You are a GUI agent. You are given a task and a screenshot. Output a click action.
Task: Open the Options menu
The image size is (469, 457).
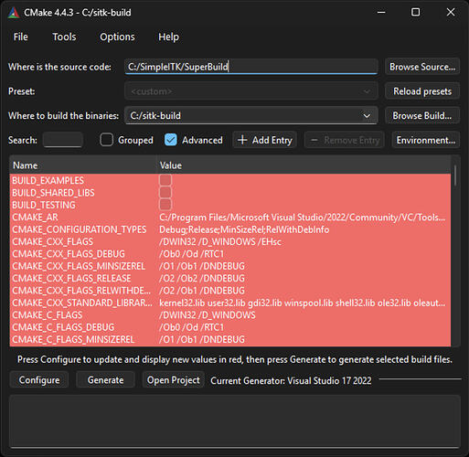117,37
